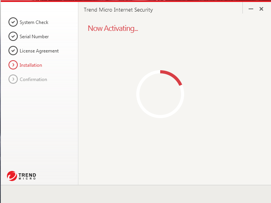
Task: Close the Trend Micro installer window
Action: coord(261,9)
